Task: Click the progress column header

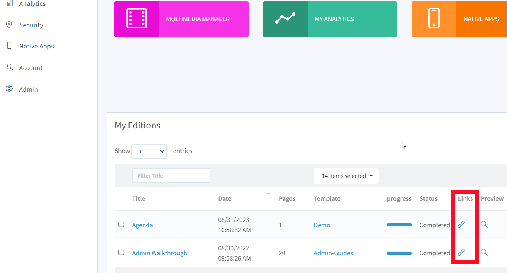Action: pos(399,198)
